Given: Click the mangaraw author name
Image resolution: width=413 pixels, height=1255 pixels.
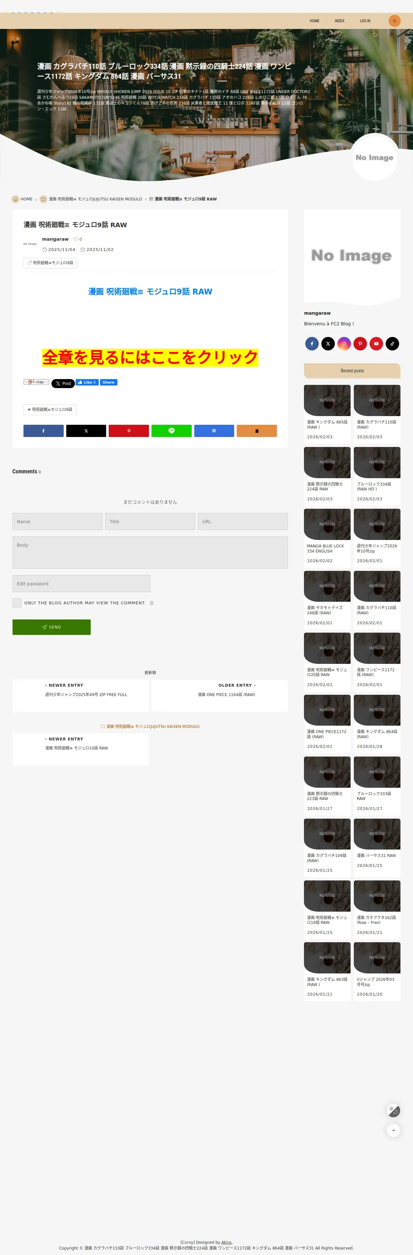Looking at the screenshot, I should 55,239.
